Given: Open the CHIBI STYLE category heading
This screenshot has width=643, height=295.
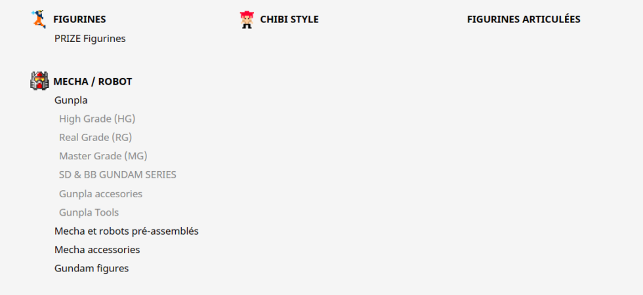Looking at the screenshot, I should [289, 20].
